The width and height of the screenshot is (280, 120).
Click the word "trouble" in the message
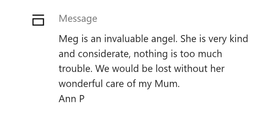(x=75, y=69)
